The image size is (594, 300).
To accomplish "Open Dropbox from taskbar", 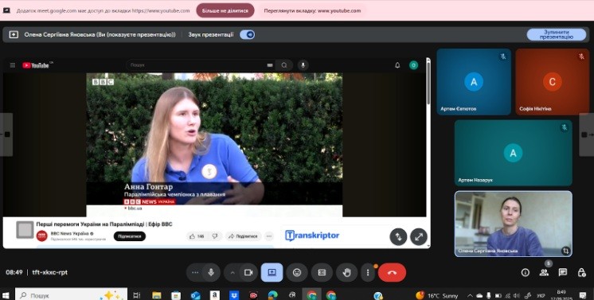I will (234, 295).
